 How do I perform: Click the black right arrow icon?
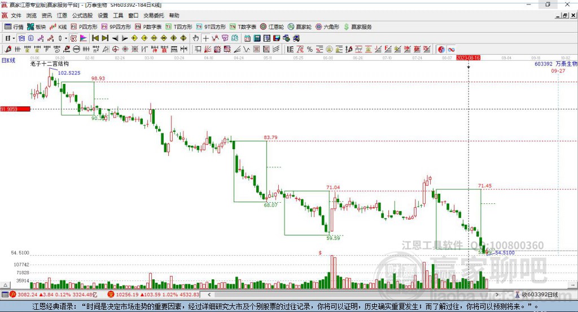[125, 38]
